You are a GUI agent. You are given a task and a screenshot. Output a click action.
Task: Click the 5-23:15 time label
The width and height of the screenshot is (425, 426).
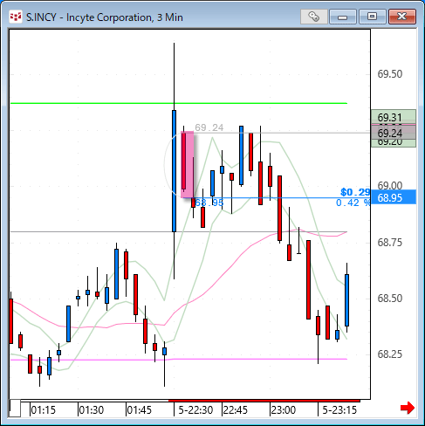[339, 410]
